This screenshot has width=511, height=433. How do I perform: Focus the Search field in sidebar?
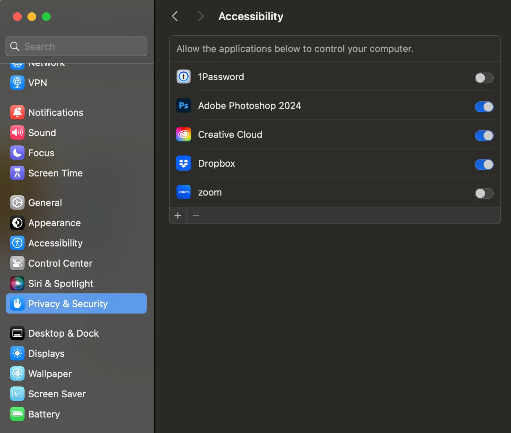coord(76,46)
